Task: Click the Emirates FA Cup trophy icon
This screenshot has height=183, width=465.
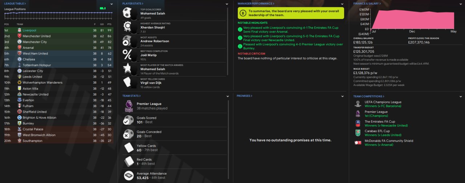Action: coord(358,123)
